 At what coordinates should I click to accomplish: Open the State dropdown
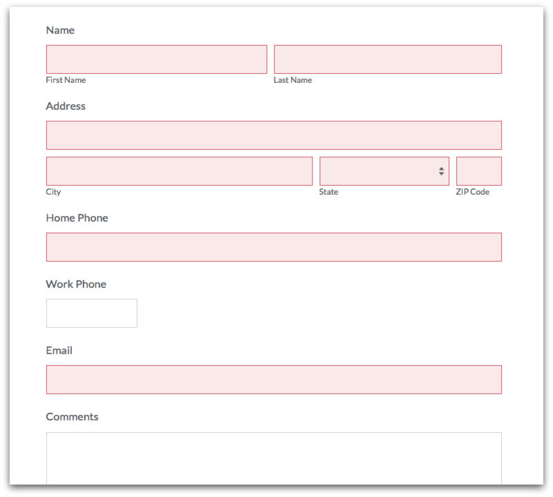tap(384, 171)
